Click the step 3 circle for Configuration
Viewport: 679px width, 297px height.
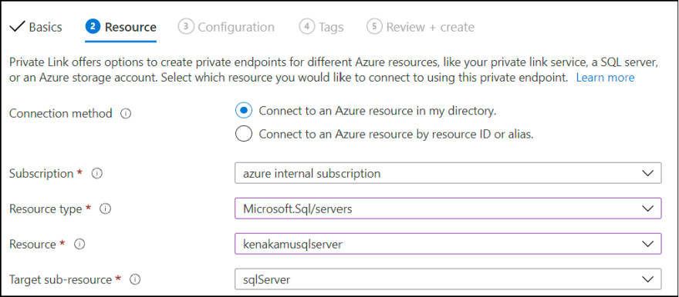pos(185,27)
